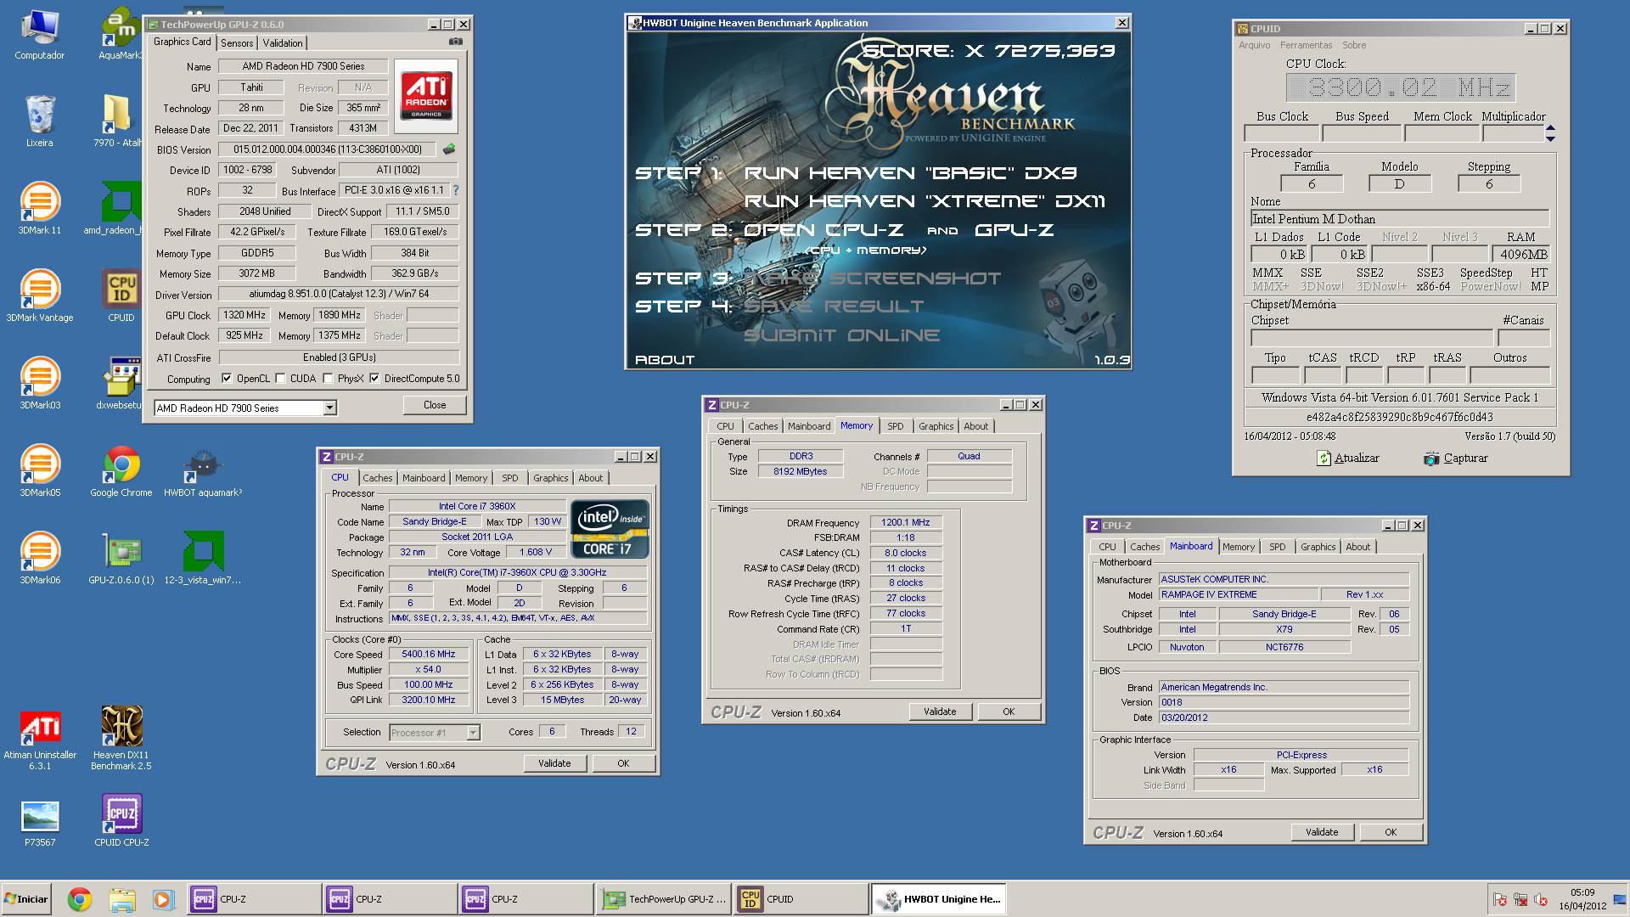1630x917 pixels.
Task: Click the Core Speed 5400.16 MHz value
Action: (x=429, y=654)
